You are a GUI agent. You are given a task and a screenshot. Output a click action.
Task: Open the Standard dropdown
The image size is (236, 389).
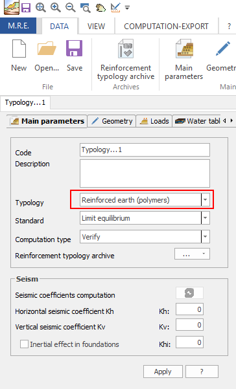click(x=205, y=218)
